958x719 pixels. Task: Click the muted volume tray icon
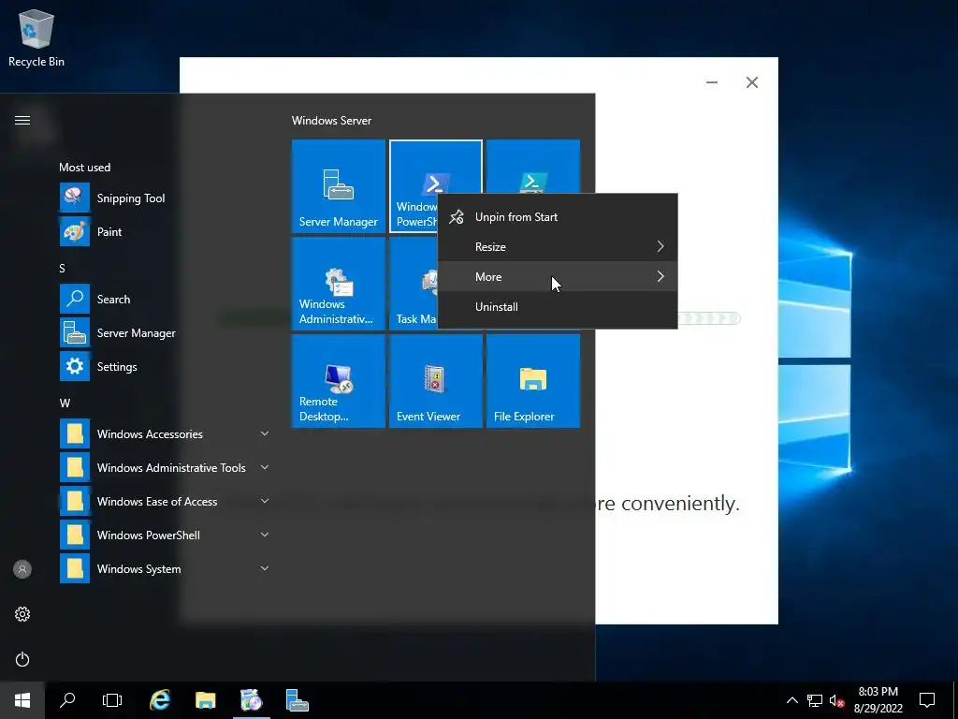pos(836,700)
